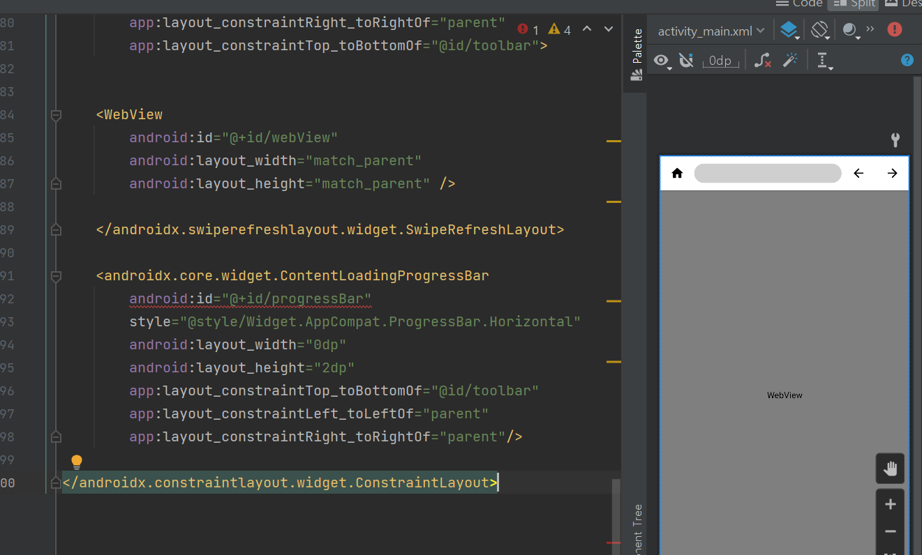Open the Select Design Surface layers dropdown
922x555 pixels.
click(x=789, y=30)
